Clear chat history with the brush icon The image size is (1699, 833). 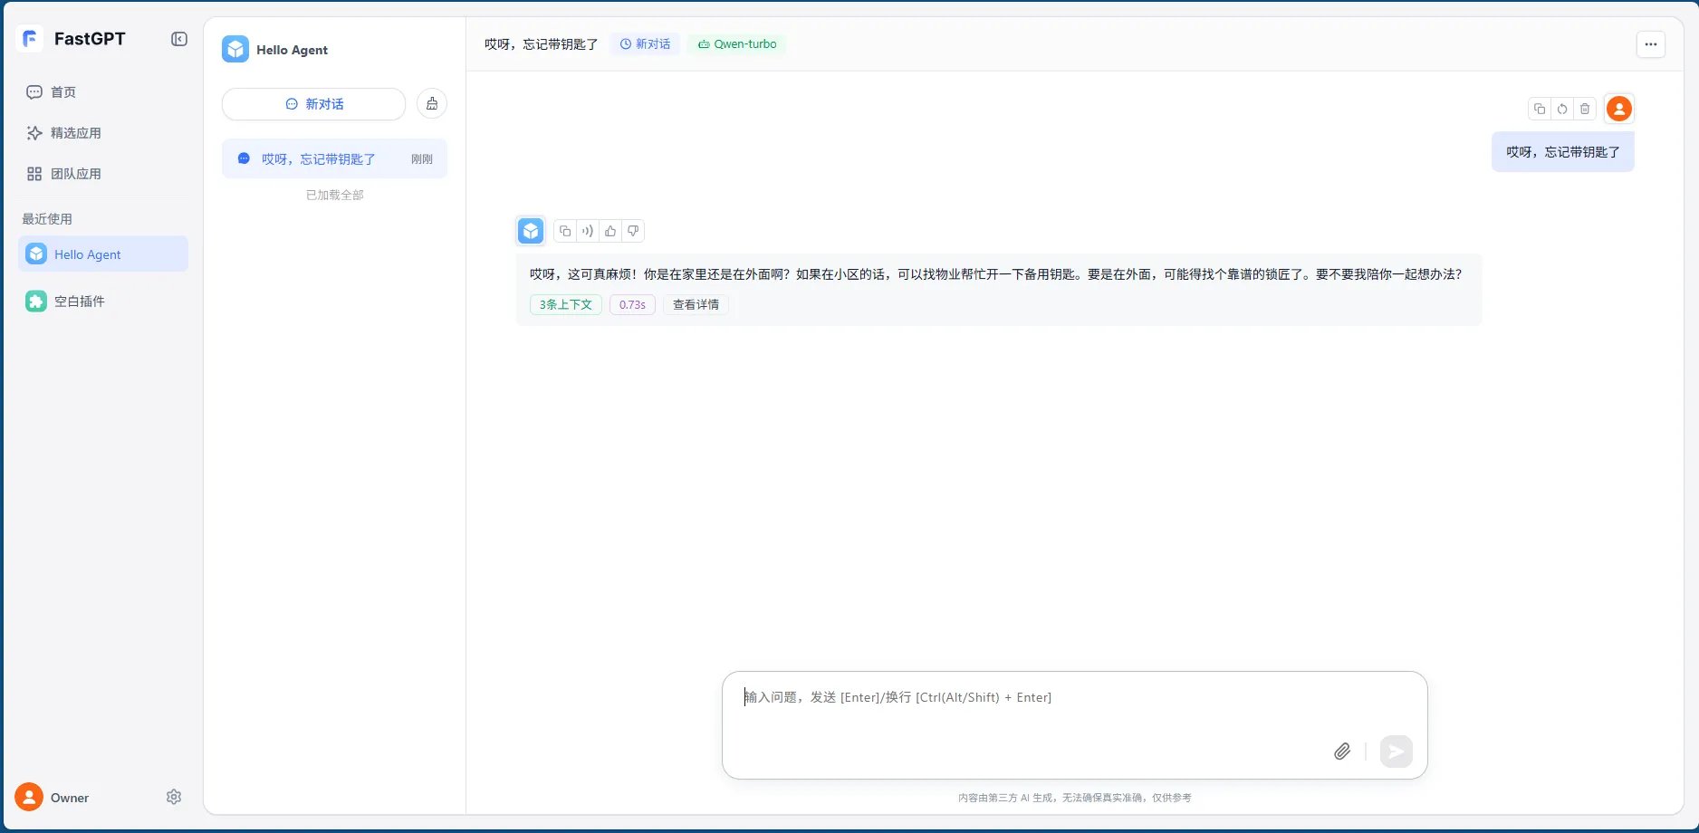point(432,103)
